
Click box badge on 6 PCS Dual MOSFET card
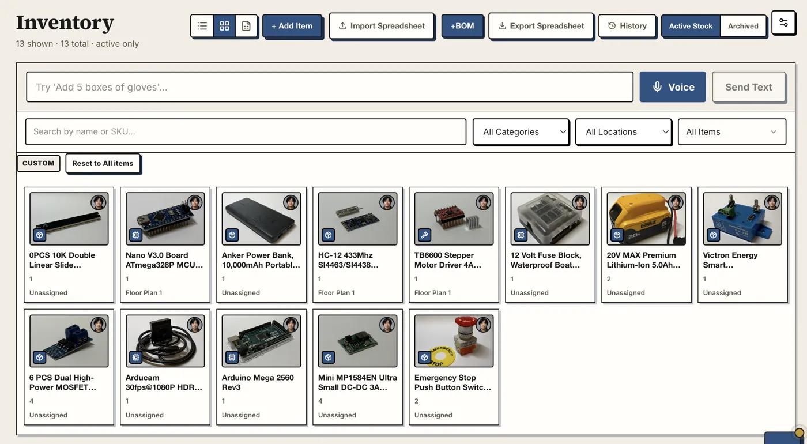pyautogui.click(x=39, y=357)
